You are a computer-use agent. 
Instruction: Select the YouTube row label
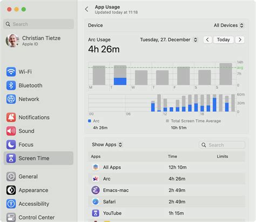[112, 213]
